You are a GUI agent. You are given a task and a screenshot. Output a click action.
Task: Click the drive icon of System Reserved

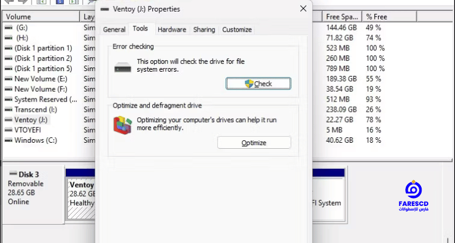pos(8,100)
